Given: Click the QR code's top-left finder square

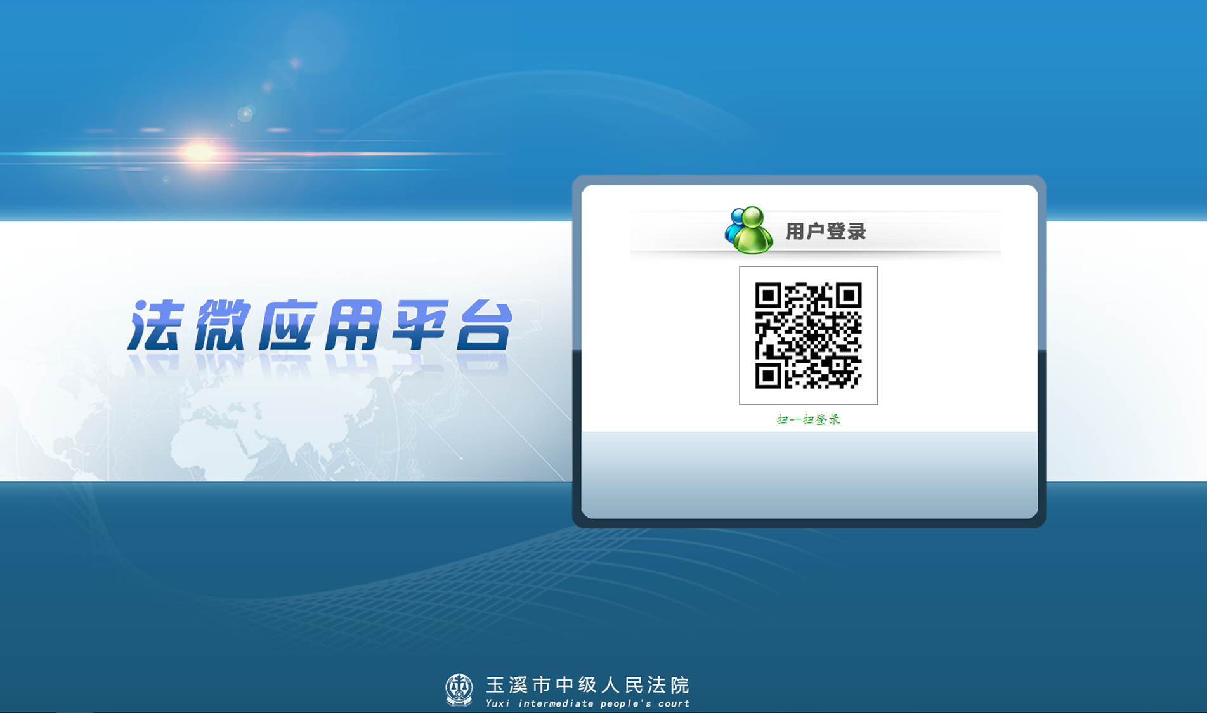Looking at the screenshot, I should coord(767,296).
